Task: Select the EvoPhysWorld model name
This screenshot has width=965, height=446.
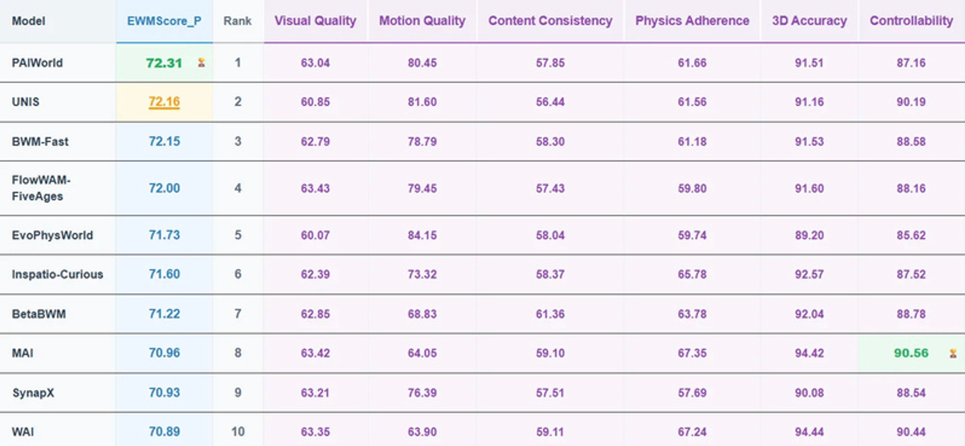Action: [x=52, y=235]
